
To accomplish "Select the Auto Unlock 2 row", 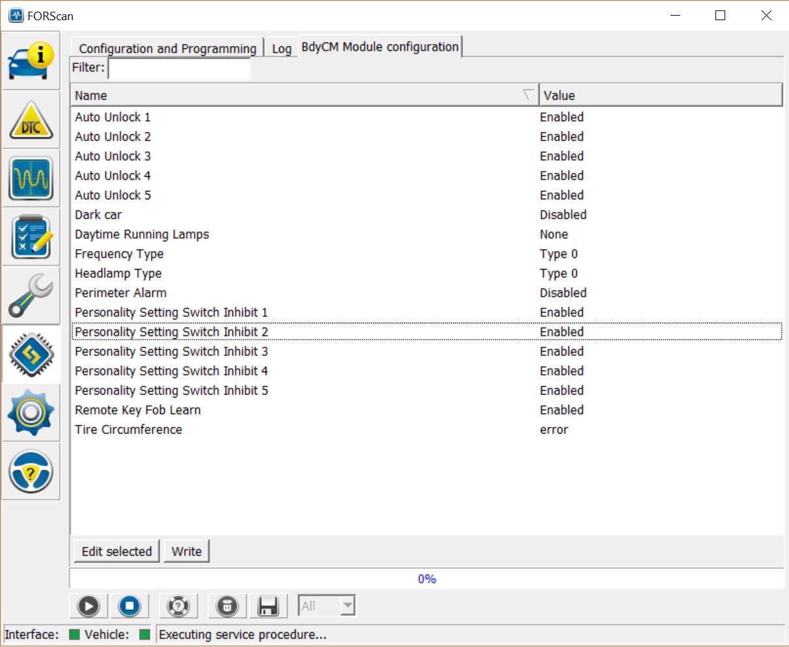I will click(427, 137).
